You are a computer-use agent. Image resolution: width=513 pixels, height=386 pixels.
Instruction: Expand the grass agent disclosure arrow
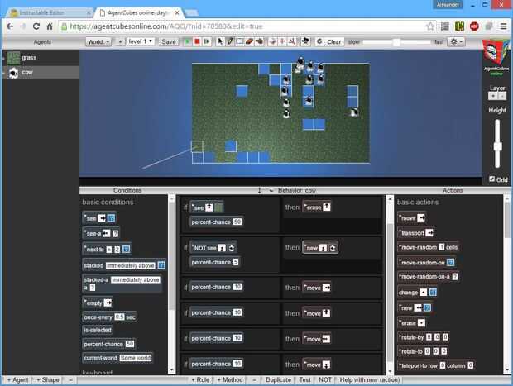pyautogui.click(x=3, y=58)
